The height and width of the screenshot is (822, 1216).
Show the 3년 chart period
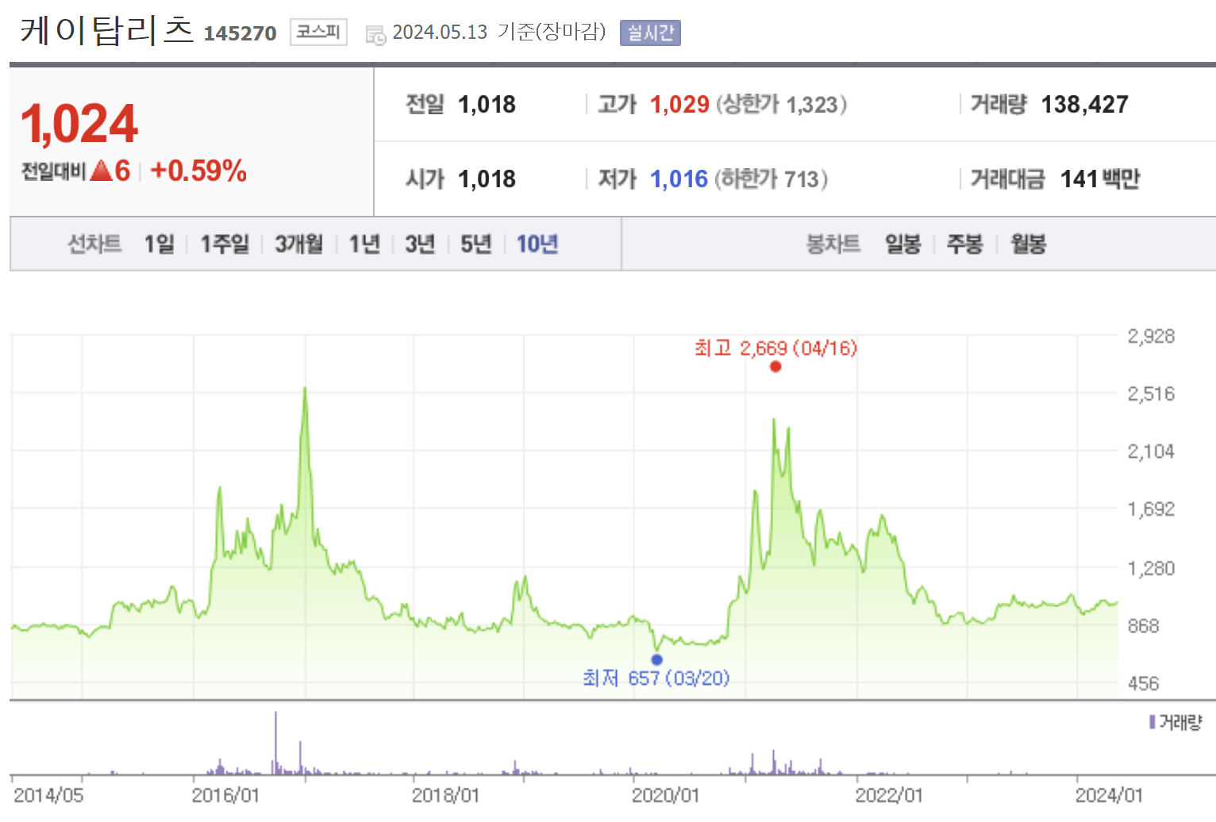click(x=420, y=244)
